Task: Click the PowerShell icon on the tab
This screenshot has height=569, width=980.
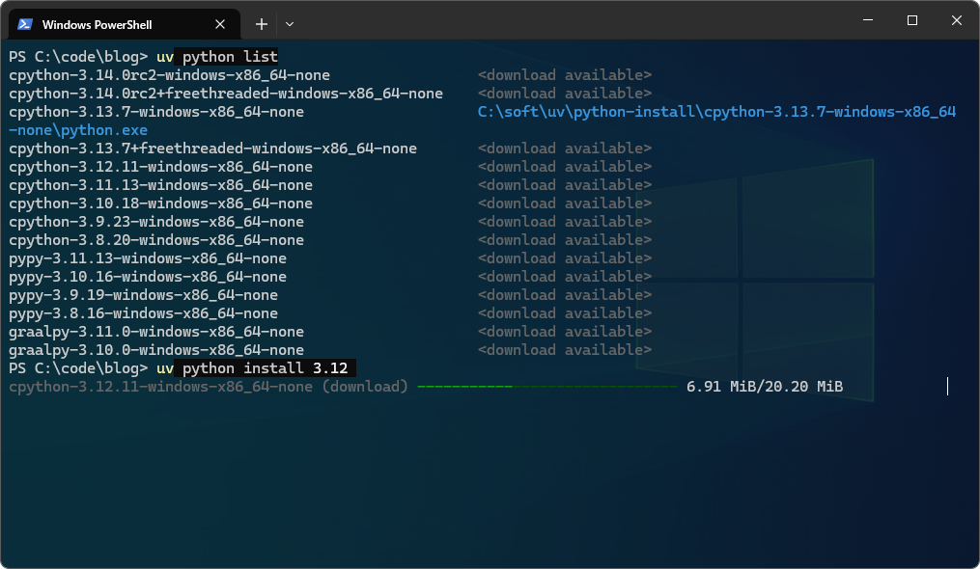Action: pyautogui.click(x=25, y=23)
